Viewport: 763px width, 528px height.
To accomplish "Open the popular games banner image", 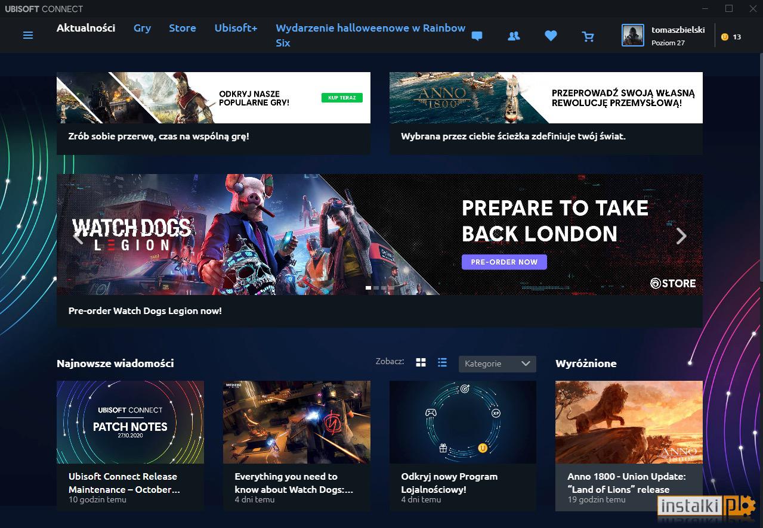I will pyautogui.click(x=214, y=98).
